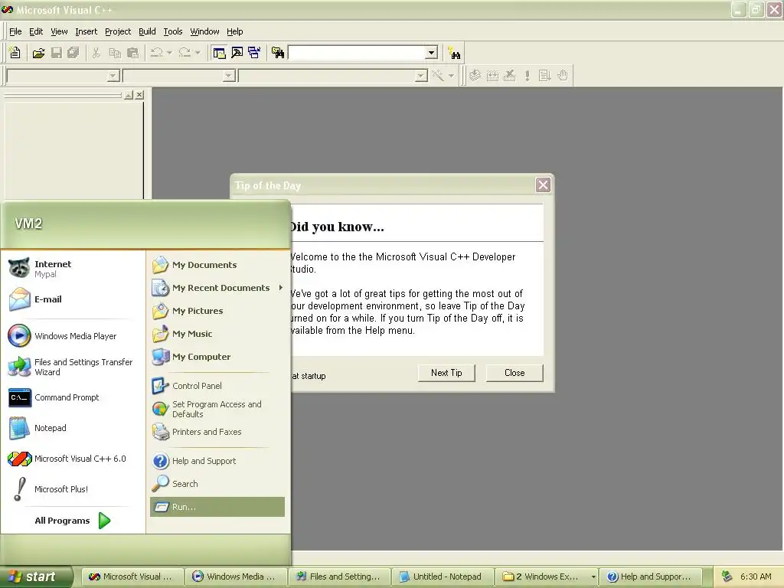Open the Find combo box dropdown arrow
The width and height of the screenshot is (784, 588).
(431, 53)
